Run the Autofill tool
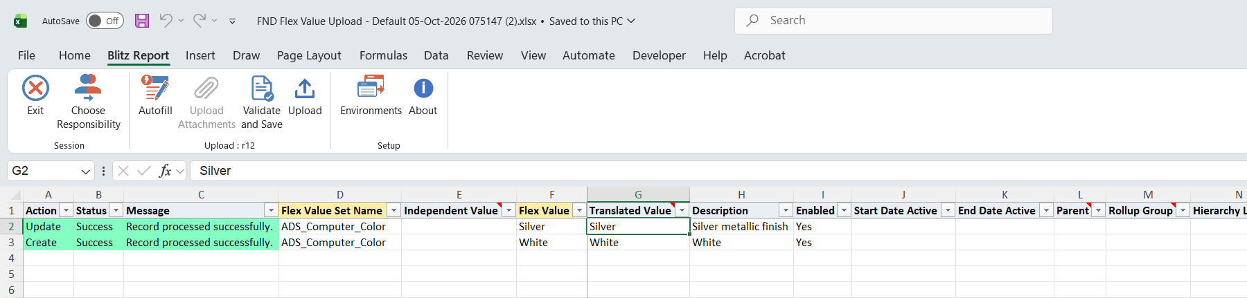This screenshot has width=1247, height=298. pyautogui.click(x=155, y=95)
